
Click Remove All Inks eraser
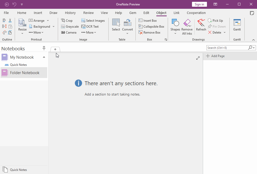187,27
